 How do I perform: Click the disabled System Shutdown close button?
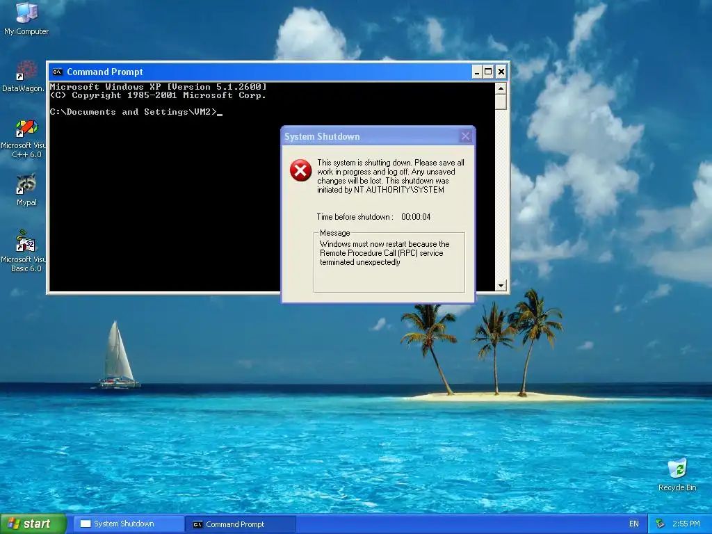[465, 136]
